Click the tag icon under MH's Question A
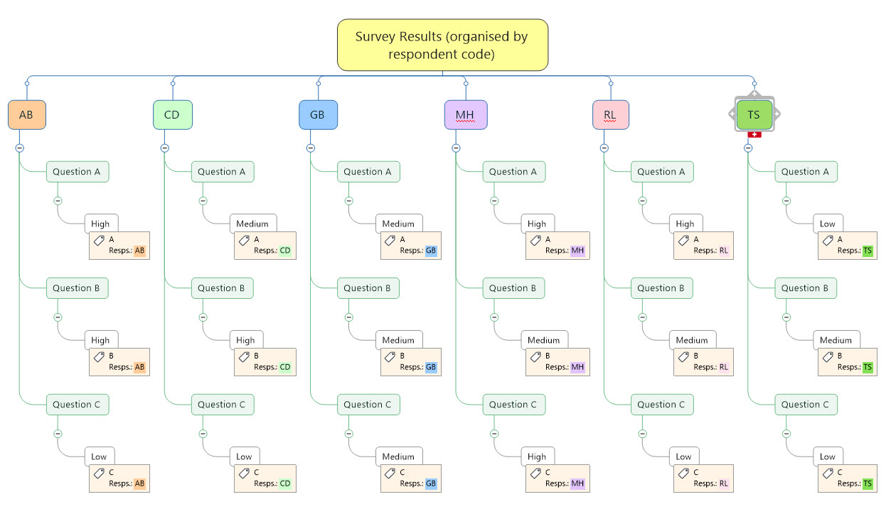 point(535,241)
